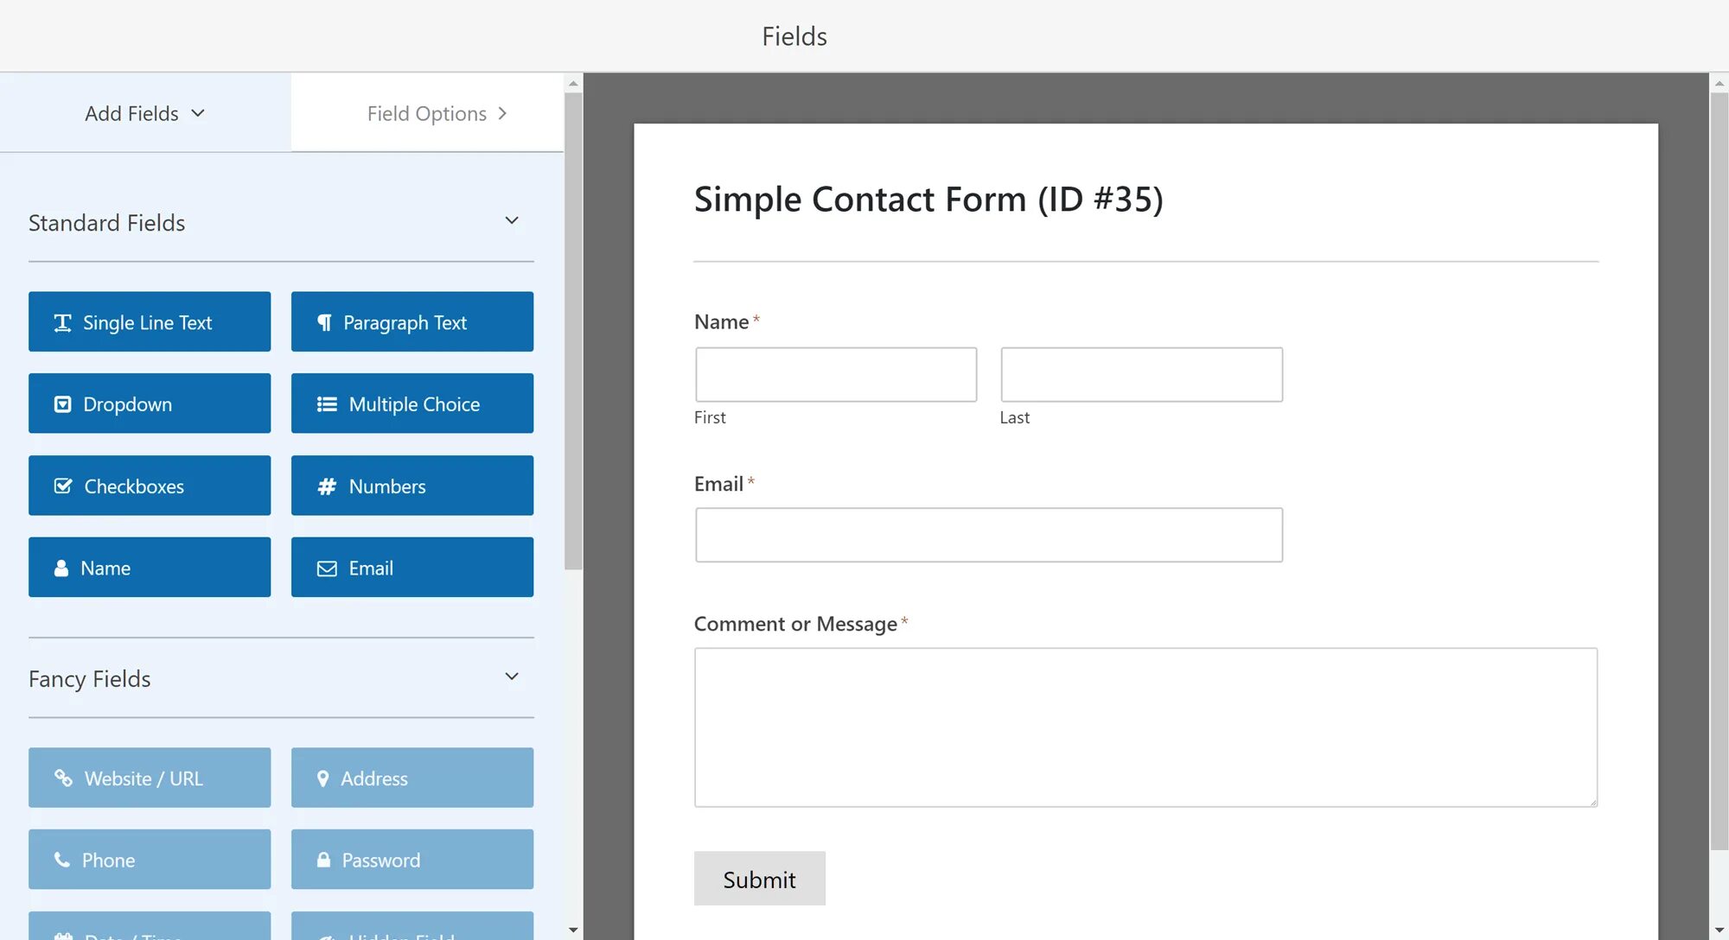
Task: Select the Dropdown field icon
Action: point(62,404)
